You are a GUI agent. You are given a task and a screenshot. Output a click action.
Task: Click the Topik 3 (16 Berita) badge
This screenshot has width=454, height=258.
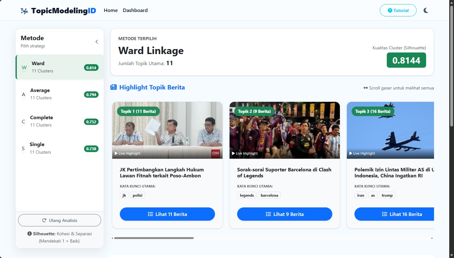(x=373, y=111)
